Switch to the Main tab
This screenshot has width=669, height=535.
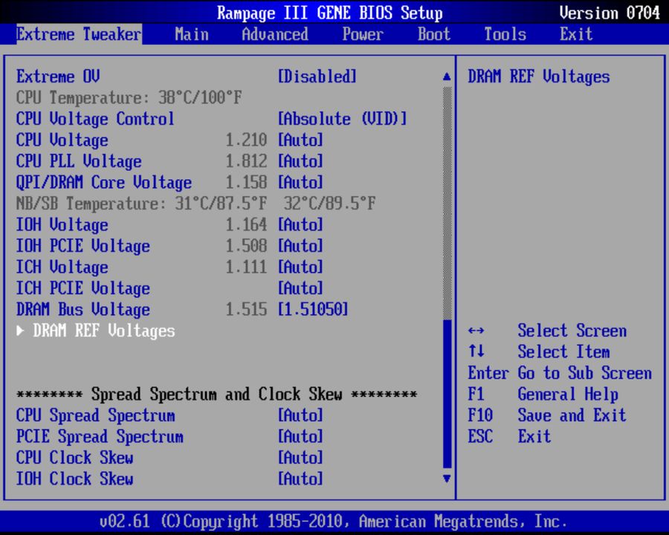click(192, 34)
